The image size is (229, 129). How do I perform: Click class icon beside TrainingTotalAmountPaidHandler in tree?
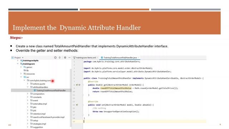pos(35,90)
